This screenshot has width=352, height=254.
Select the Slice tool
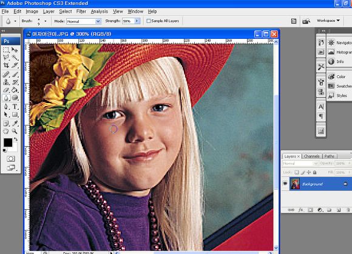tap(15, 65)
